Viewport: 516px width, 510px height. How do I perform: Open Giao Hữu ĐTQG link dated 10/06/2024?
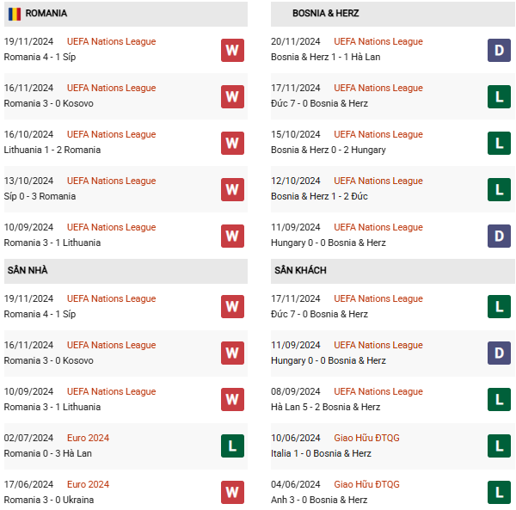pyautogui.click(x=366, y=438)
